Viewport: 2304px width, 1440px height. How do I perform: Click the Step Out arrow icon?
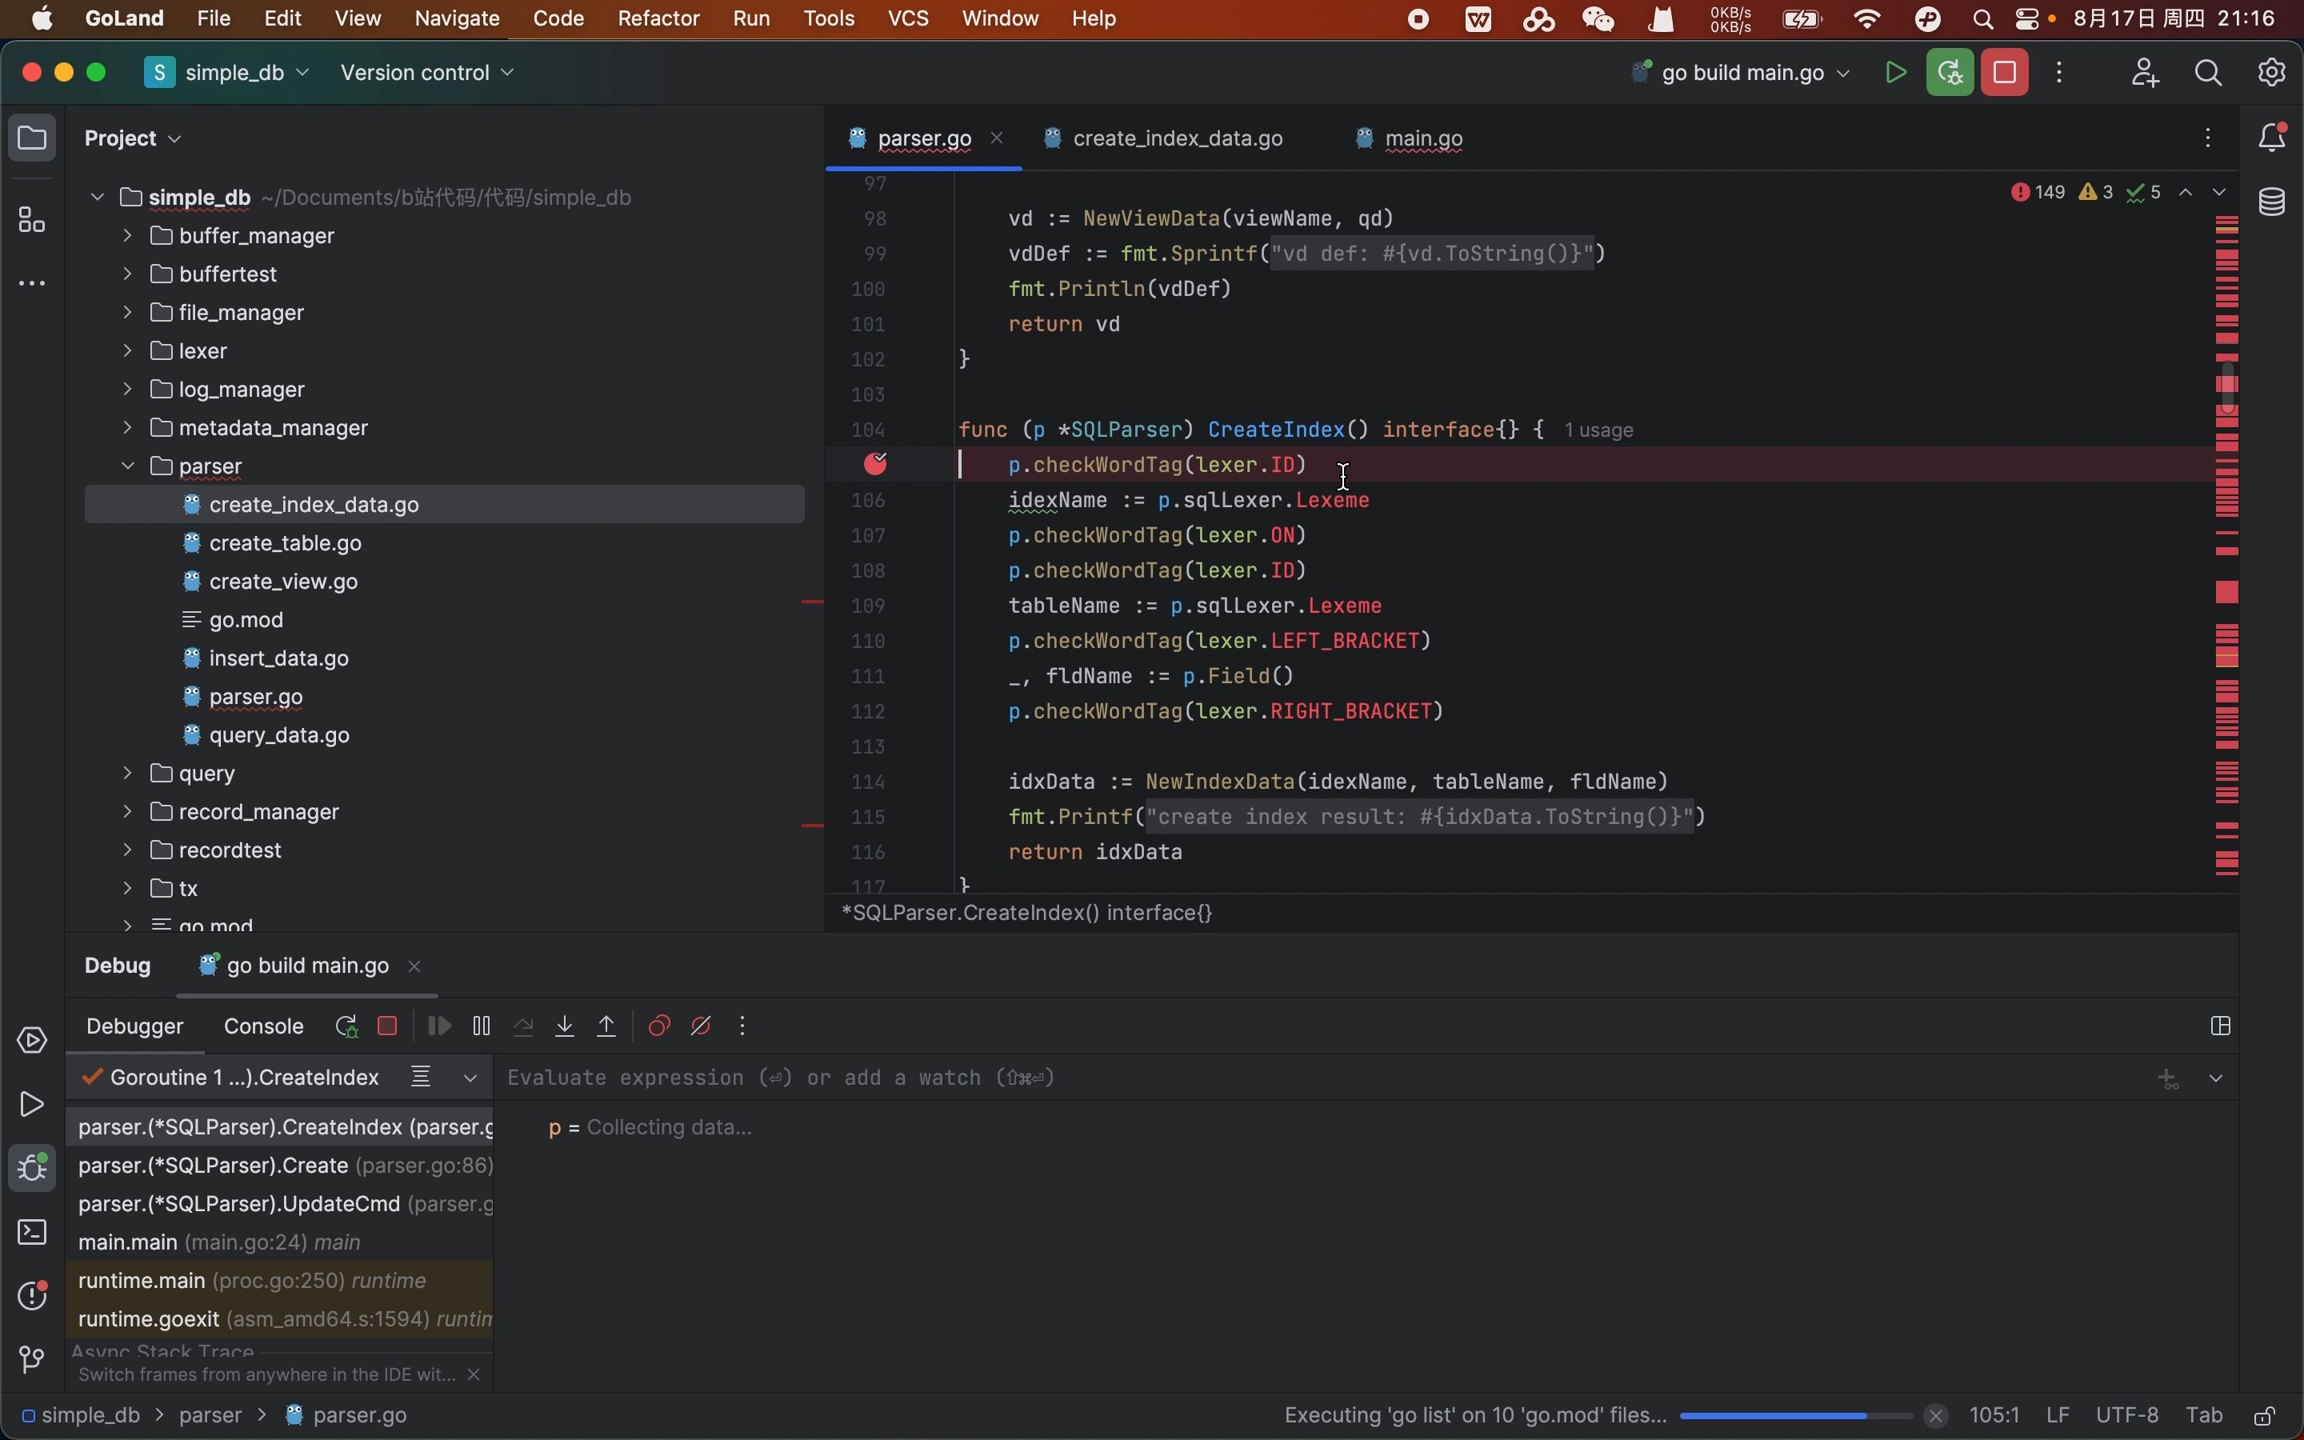[606, 1026]
